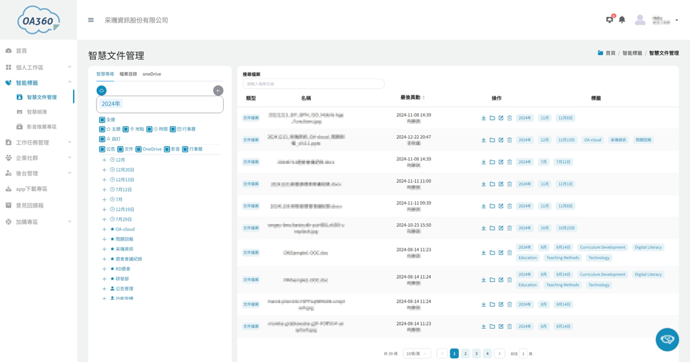Viewport: 690px width, 362px height.
Task: Download the first file in the list
Action: (484, 118)
